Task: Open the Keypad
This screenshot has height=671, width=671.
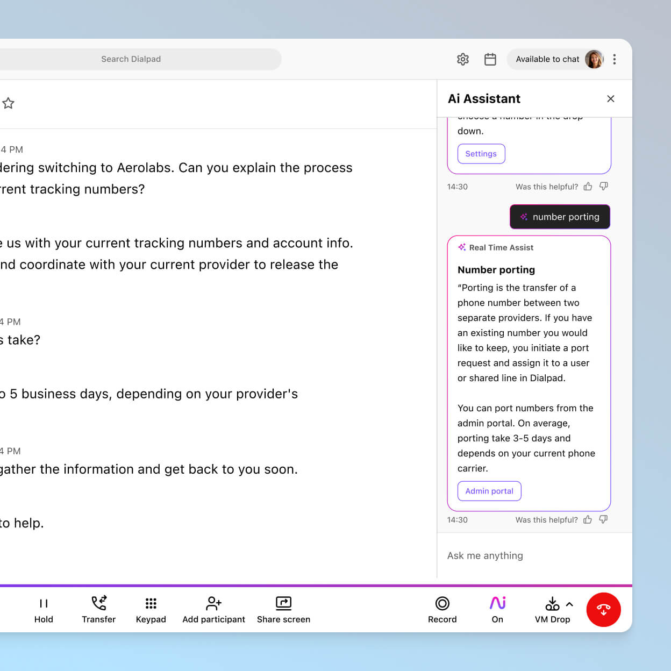Action: (151, 610)
